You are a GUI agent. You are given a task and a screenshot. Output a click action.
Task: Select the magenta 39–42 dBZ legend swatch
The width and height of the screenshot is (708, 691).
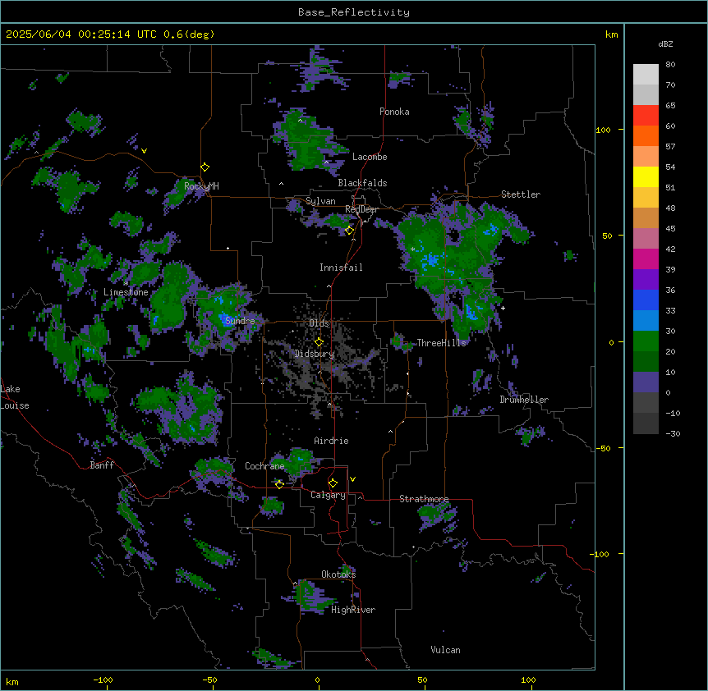point(646,259)
